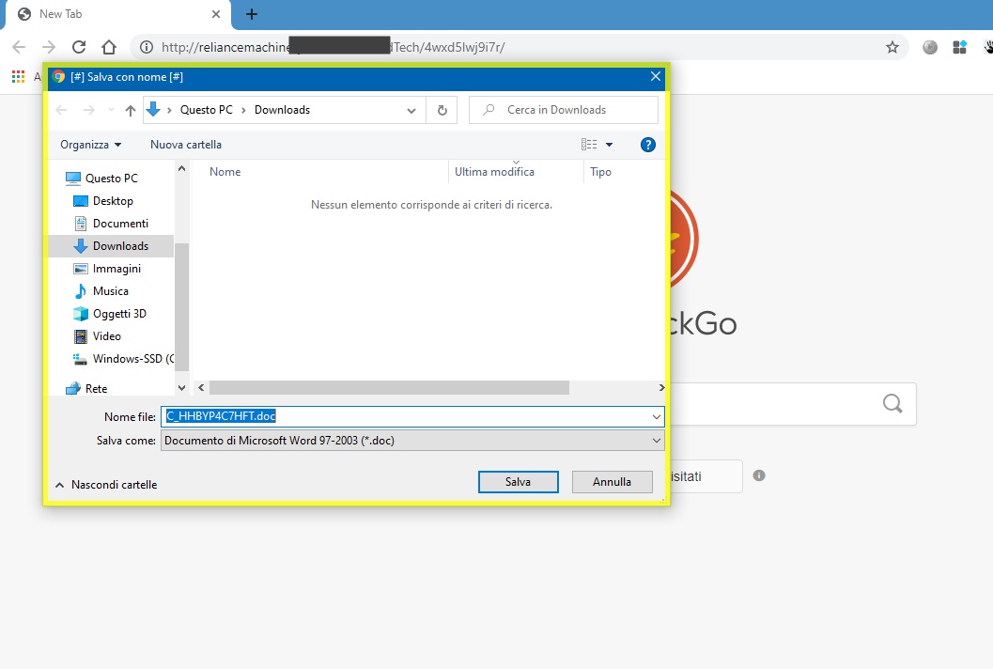
Task: Click the navigation pane scroll up arrow
Action: (x=181, y=168)
